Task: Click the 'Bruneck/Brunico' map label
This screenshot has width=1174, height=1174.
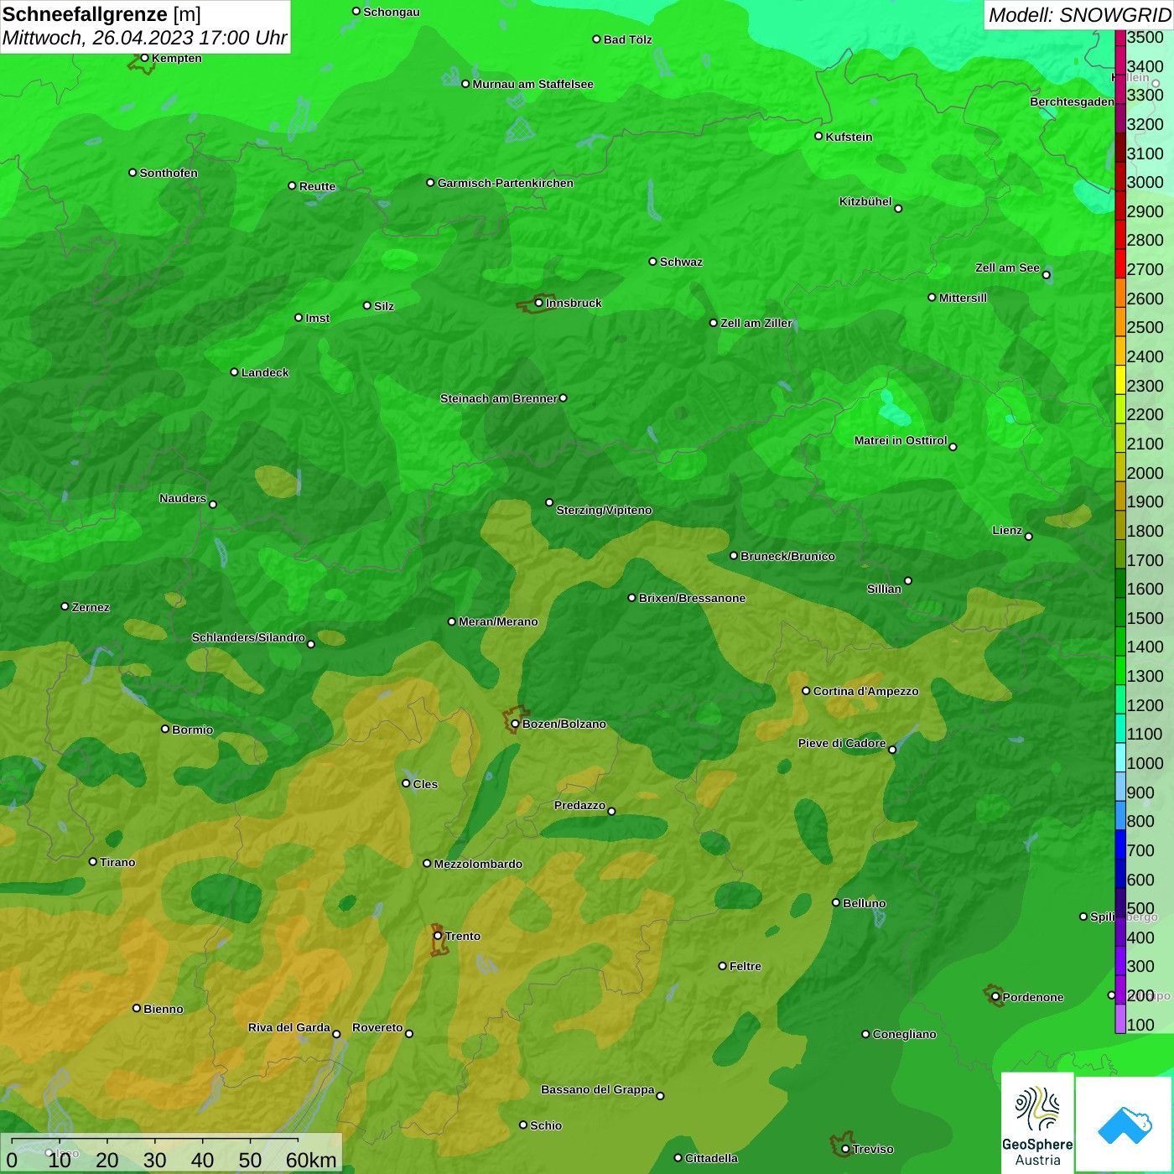Action: [x=787, y=556]
